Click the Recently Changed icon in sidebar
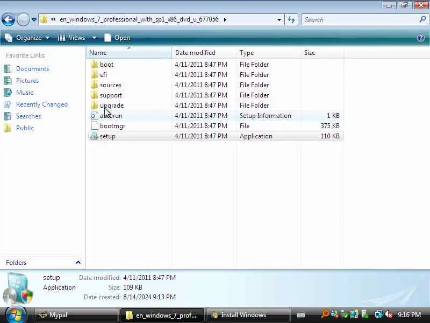The image size is (430, 323). pyautogui.click(x=8, y=104)
